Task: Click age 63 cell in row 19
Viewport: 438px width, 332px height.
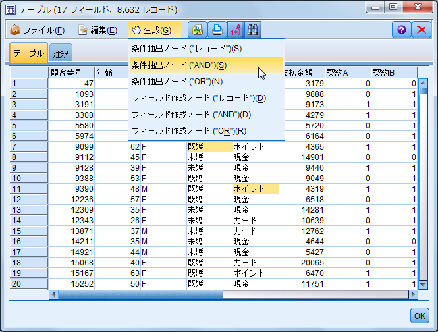Action: 118,273
